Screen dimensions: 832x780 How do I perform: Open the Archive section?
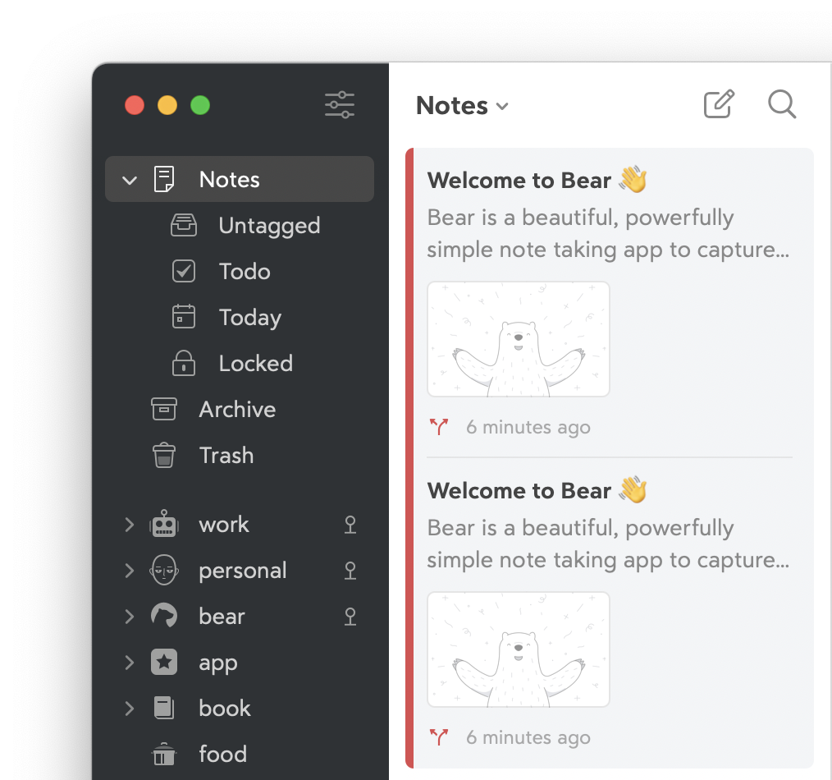(x=236, y=410)
